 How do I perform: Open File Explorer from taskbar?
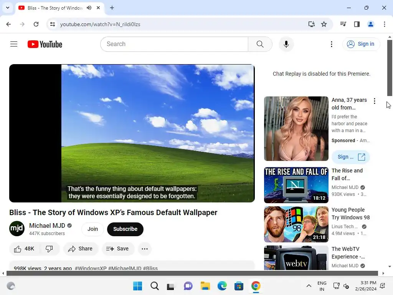(x=205, y=286)
